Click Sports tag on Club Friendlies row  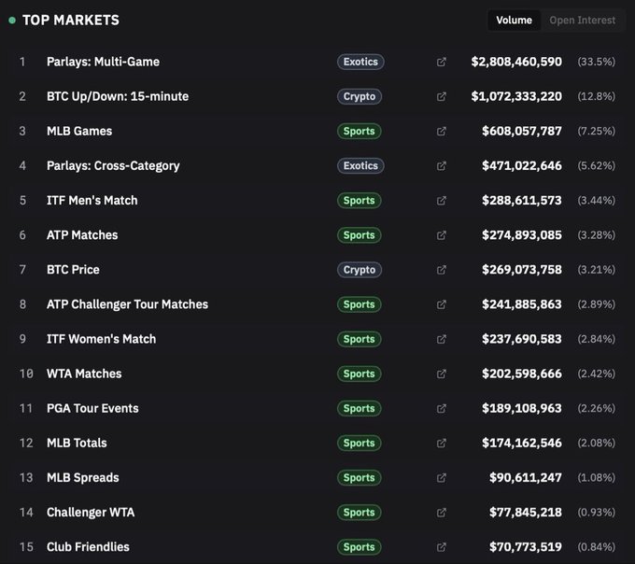click(359, 547)
